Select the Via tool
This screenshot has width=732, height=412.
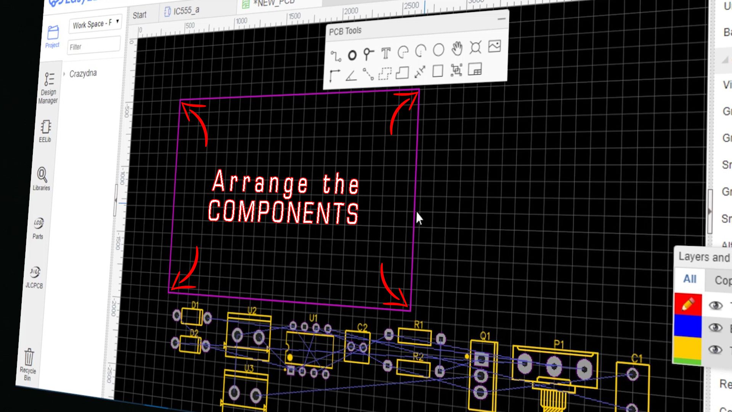(x=352, y=54)
